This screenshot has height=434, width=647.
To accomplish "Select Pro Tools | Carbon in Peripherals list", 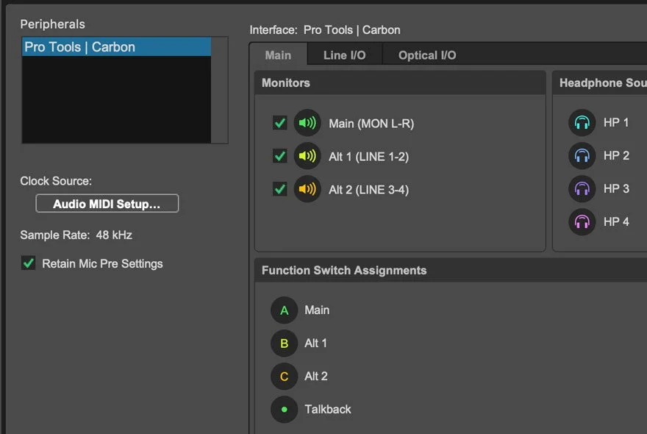I will (116, 47).
